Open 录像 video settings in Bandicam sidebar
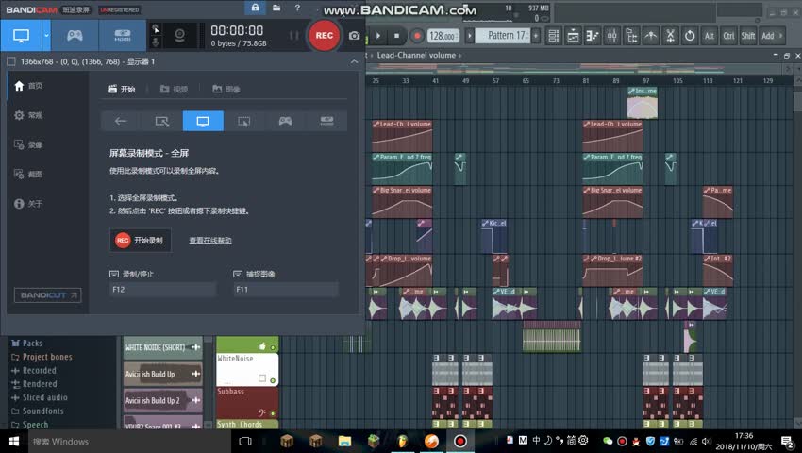Screen dimensions: 802x453 tap(28, 144)
